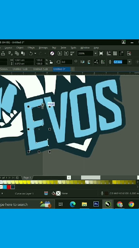Open the Table menu
139x248 pixels.
63,48
